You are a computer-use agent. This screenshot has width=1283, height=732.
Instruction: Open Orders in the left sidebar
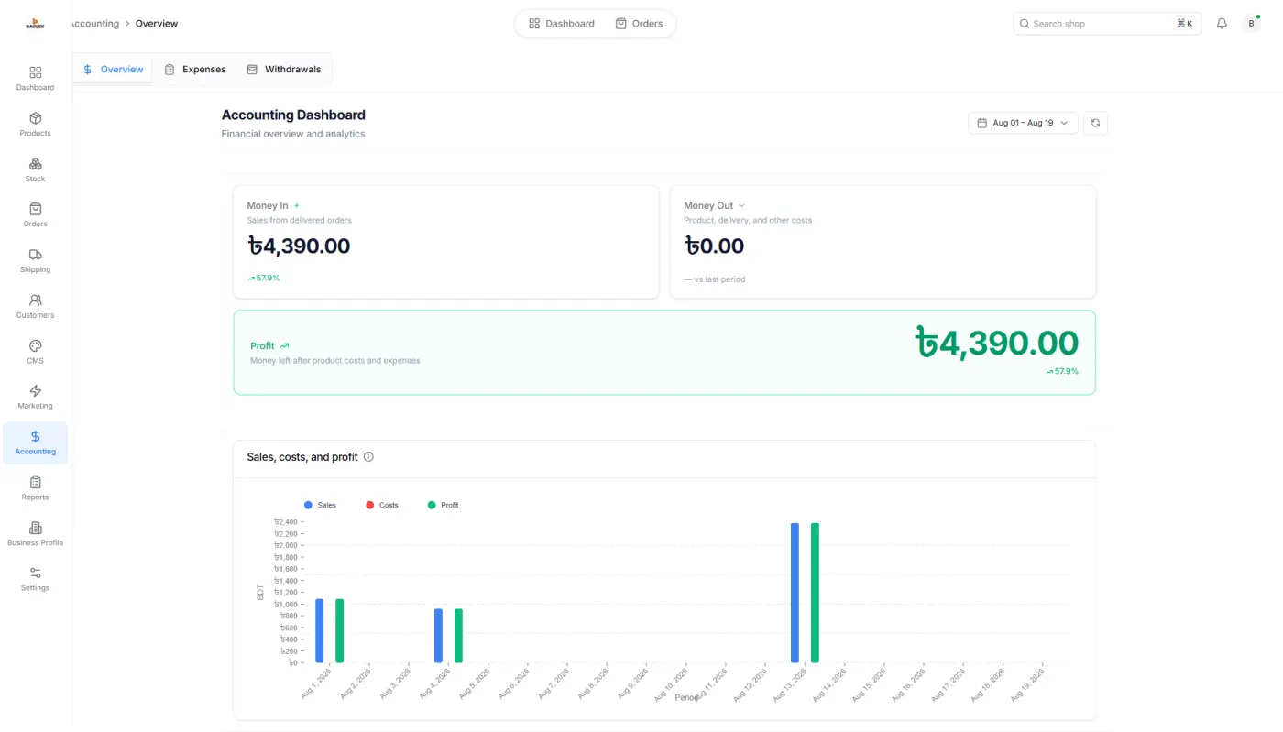[x=35, y=215]
